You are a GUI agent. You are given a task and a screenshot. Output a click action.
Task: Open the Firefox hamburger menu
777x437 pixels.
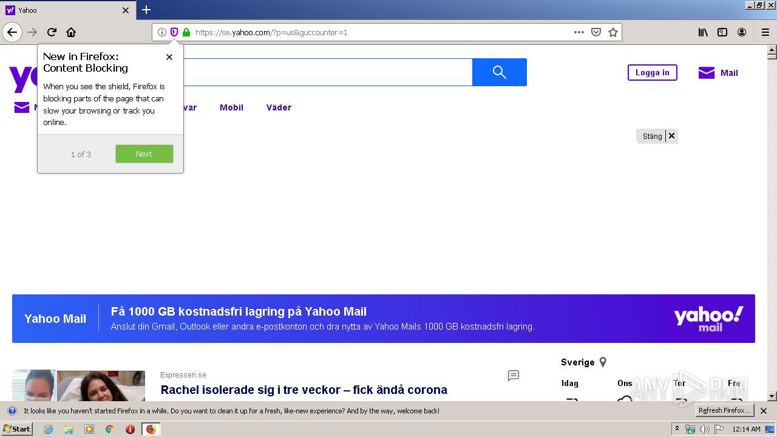pyautogui.click(x=765, y=32)
